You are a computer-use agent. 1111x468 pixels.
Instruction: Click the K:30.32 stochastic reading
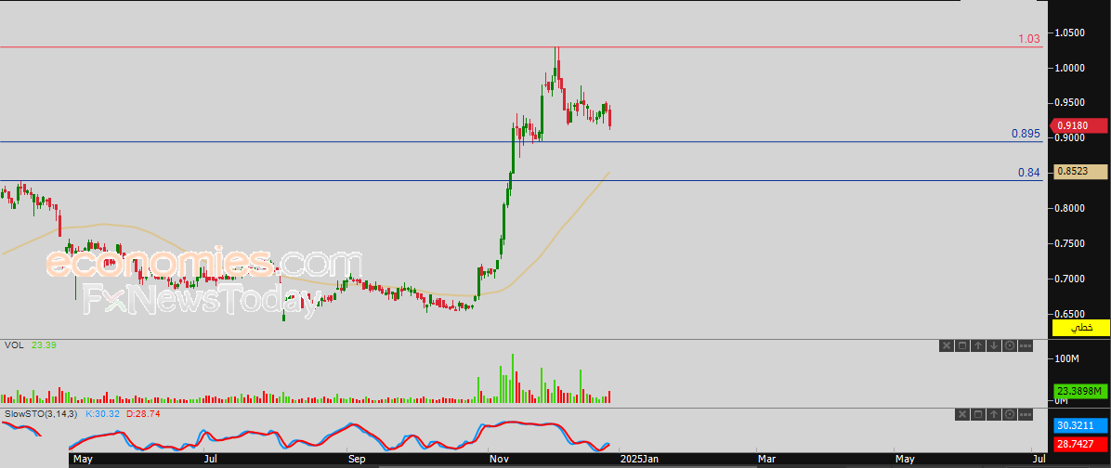(x=103, y=413)
